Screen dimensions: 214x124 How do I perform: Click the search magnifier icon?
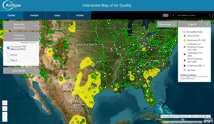click(x=210, y=15)
